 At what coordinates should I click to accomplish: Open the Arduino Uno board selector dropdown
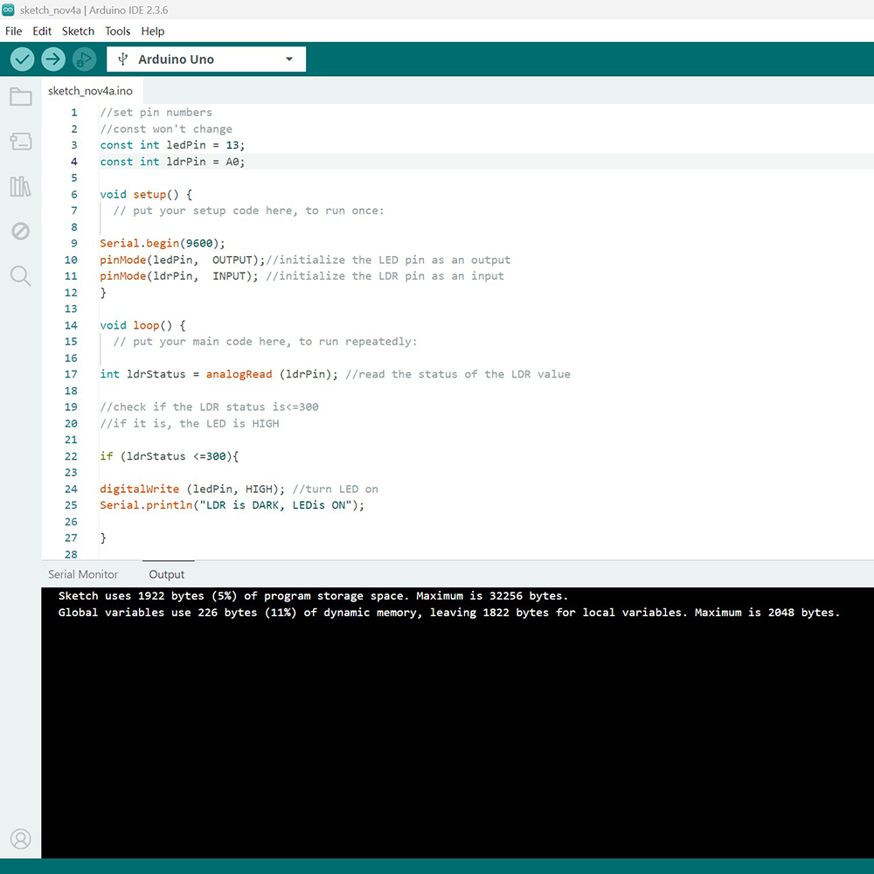click(x=206, y=59)
